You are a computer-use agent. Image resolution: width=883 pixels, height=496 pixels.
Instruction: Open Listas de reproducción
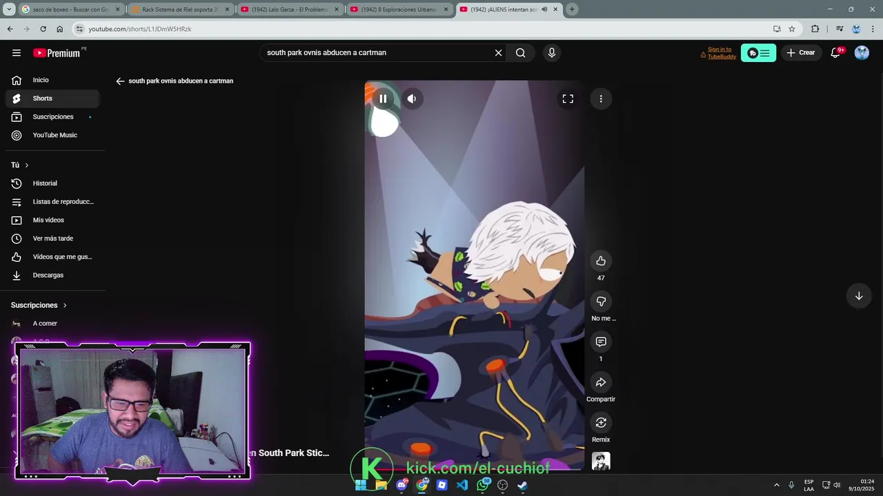[x=52, y=202]
